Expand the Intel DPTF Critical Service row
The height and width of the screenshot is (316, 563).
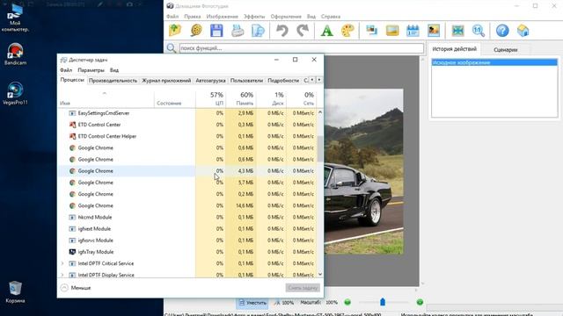pos(62,263)
